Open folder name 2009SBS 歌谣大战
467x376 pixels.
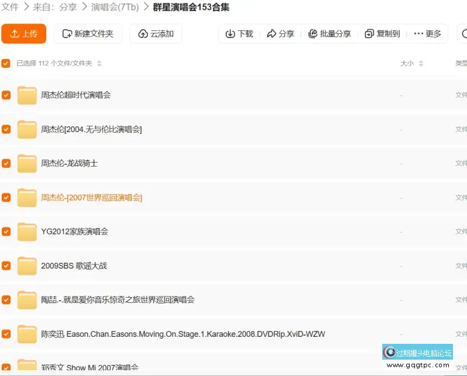coord(74,265)
